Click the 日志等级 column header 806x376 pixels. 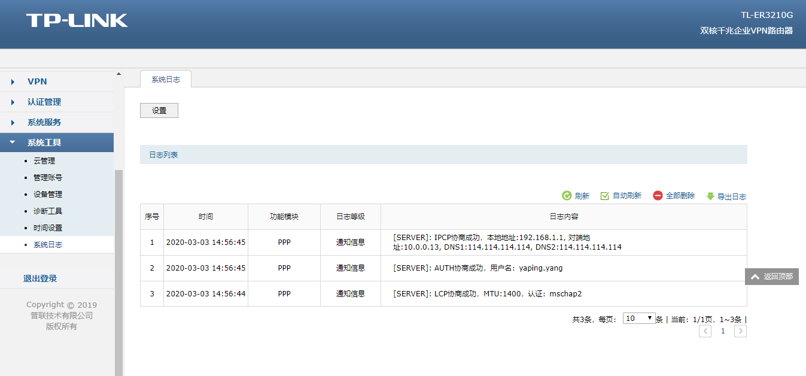point(351,217)
